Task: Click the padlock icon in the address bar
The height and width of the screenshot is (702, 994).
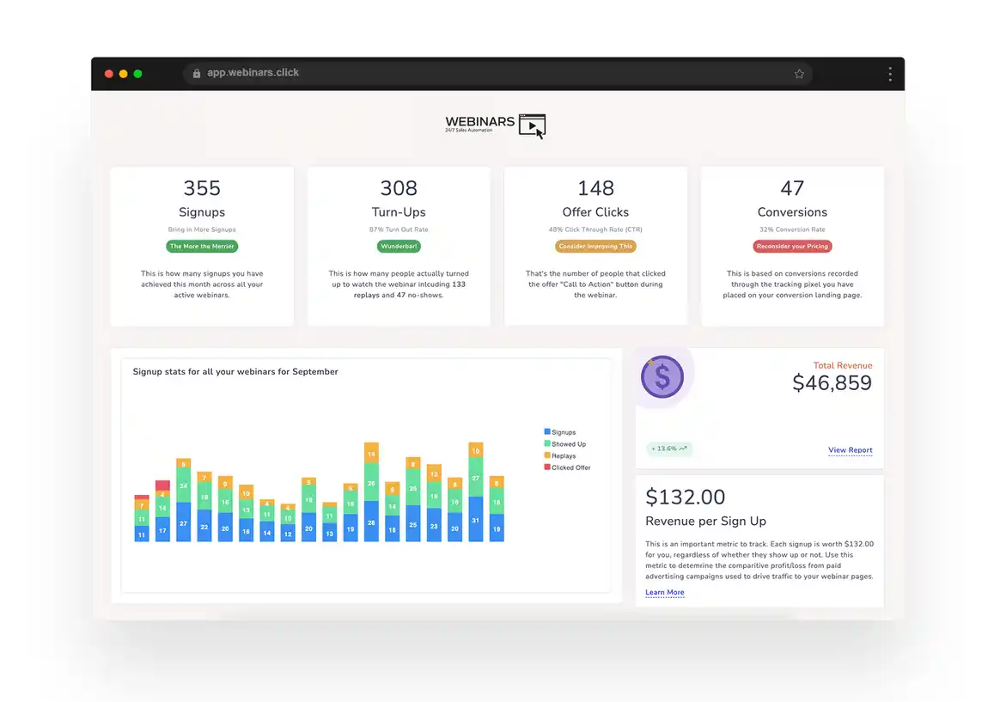Action: click(196, 73)
